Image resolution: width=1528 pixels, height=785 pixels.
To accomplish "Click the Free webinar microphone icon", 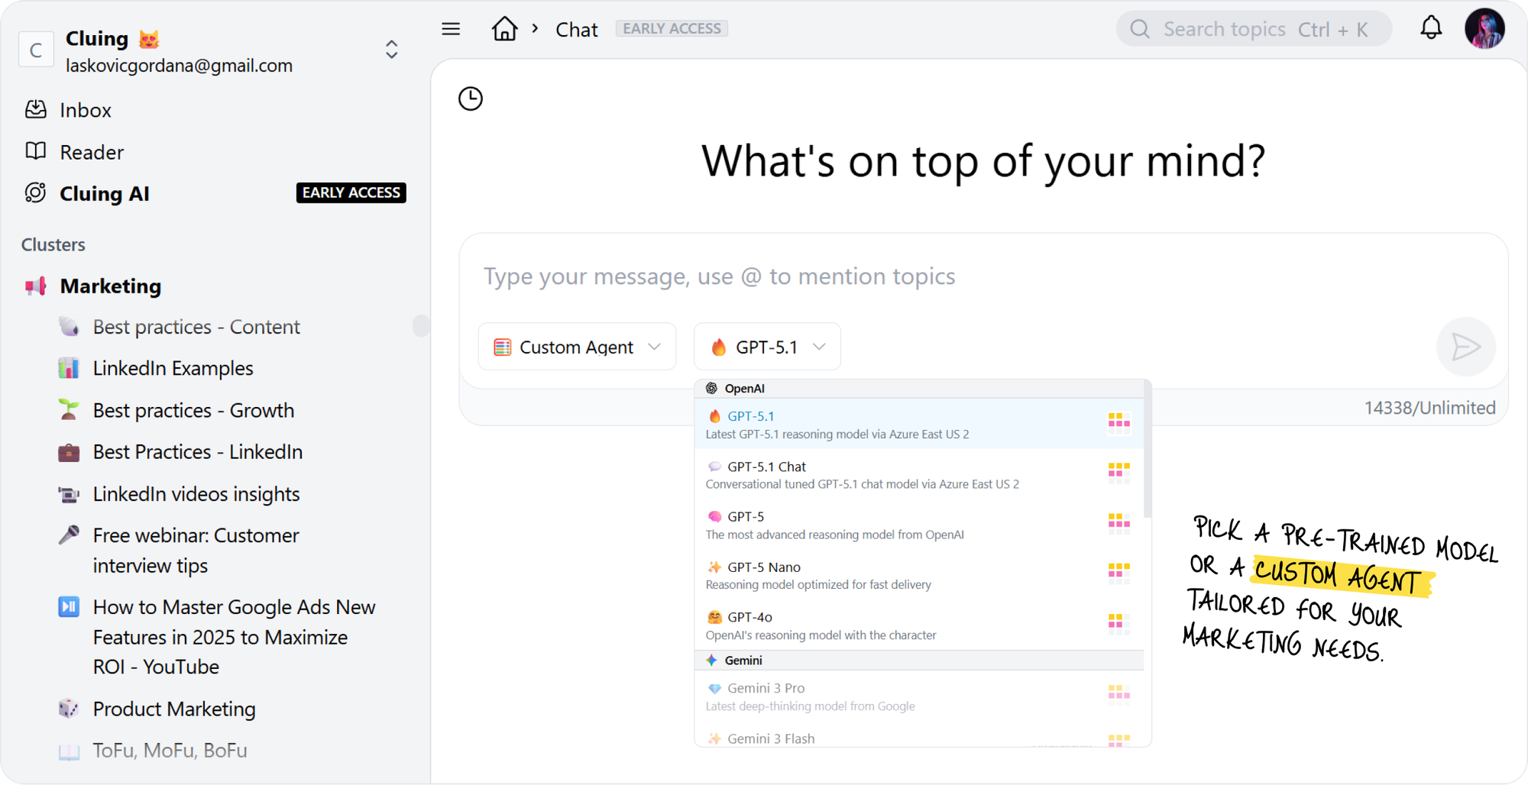I will pos(69,535).
